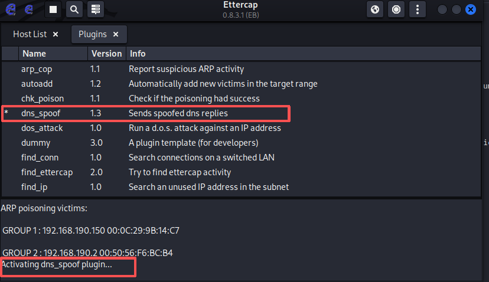Close the Ettercap window
The image size is (489, 282).
pos(471,9)
